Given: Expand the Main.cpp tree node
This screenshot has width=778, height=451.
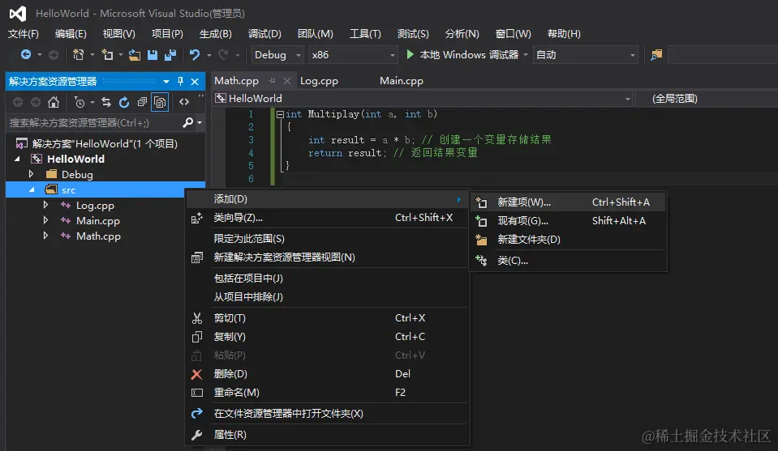Looking at the screenshot, I should 45,220.
